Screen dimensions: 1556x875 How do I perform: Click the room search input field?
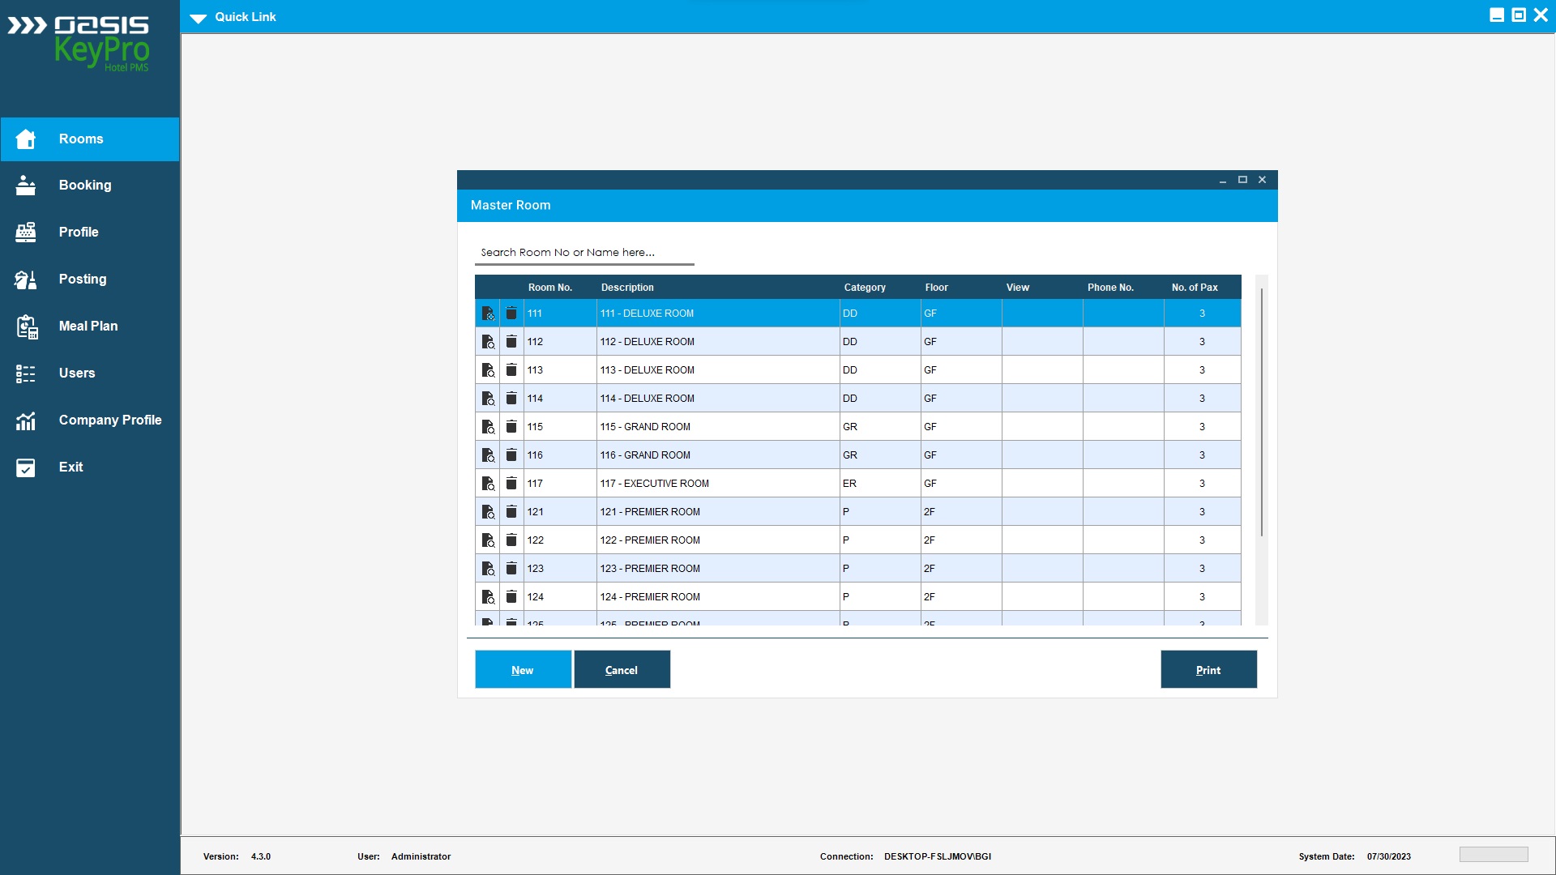click(583, 253)
